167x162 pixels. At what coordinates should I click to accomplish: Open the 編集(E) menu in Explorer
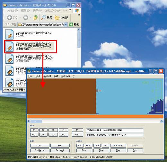click(x=25, y=11)
